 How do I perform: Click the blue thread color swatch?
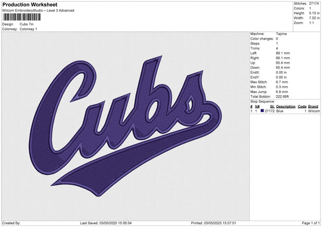(262, 111)
